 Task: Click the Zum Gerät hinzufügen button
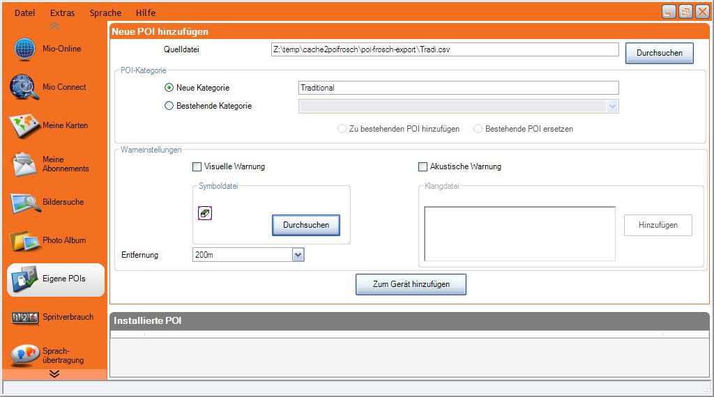[x=411, y=284]
